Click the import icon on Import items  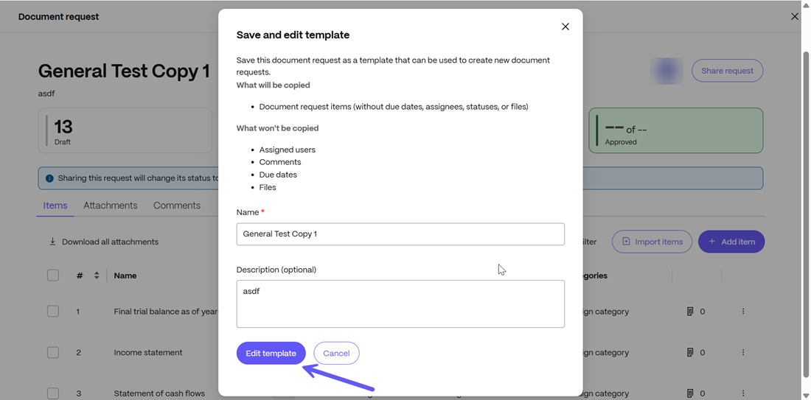(x=626, y=242)
